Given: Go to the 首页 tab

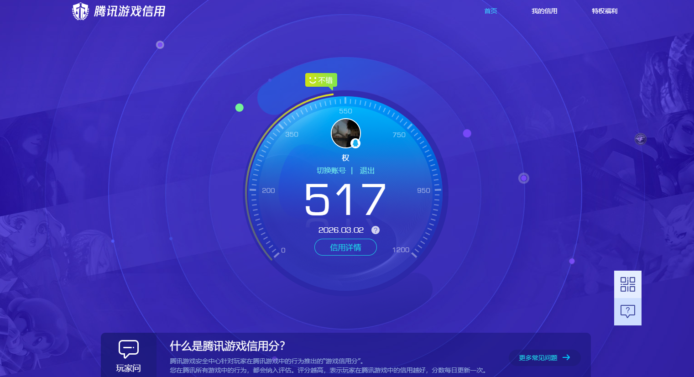Looking at the screenshot, I should 490,11.
